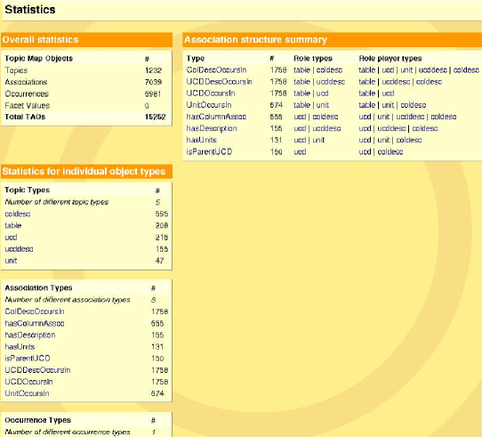
Task: Open the table topic type link
Action: click(13, 226)
